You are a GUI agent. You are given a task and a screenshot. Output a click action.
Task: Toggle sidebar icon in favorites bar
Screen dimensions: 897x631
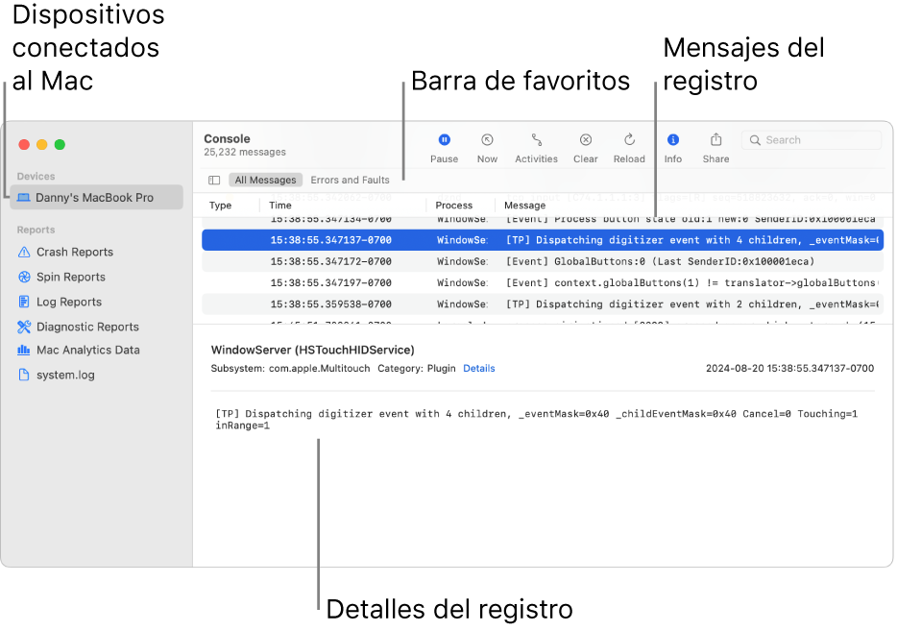coord(214,181)
